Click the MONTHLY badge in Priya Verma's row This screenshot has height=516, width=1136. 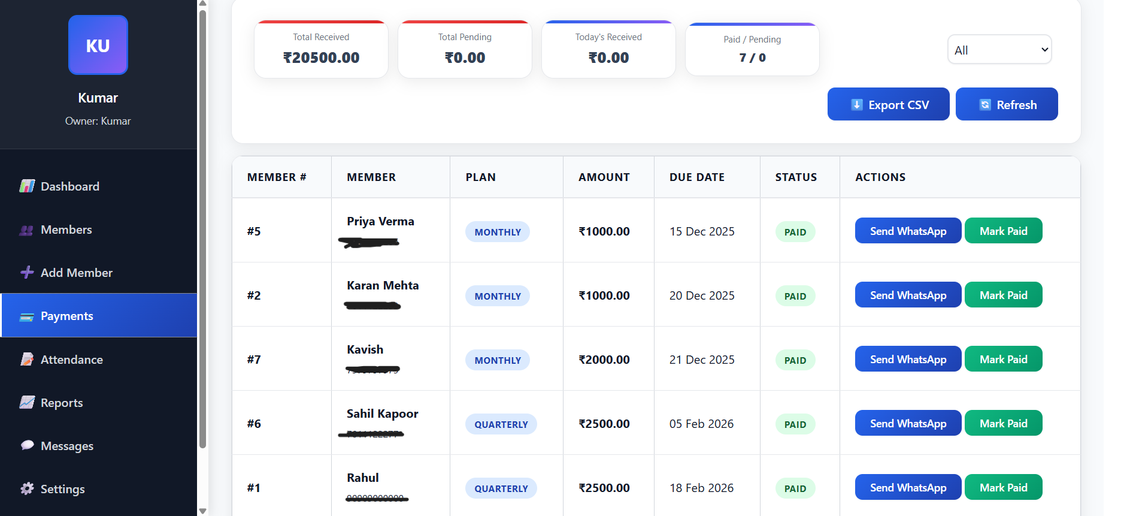click(498, 232)
